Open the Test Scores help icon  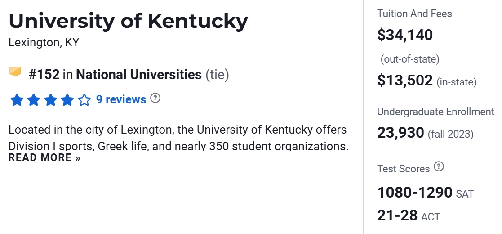(439, 167)
